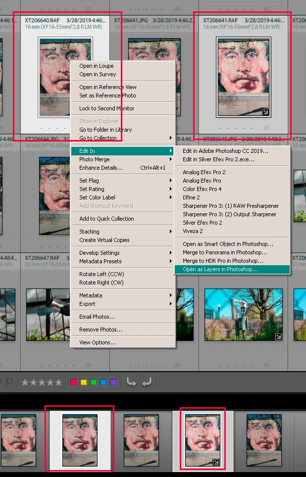Image resolution: width=306 pixels, height=477 pixels.
Task: Select Rotate Right (CW)
Action: click(x=123, y=283)
